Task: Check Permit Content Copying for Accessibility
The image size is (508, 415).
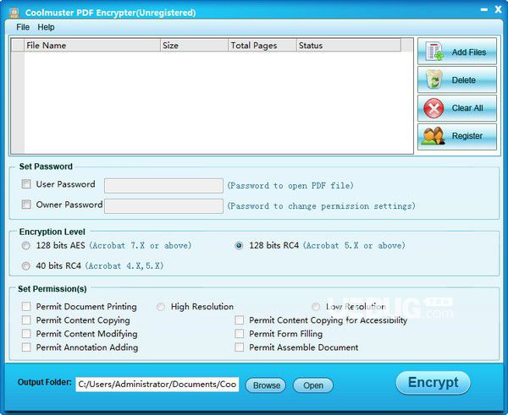Action: tap(240, 319)
